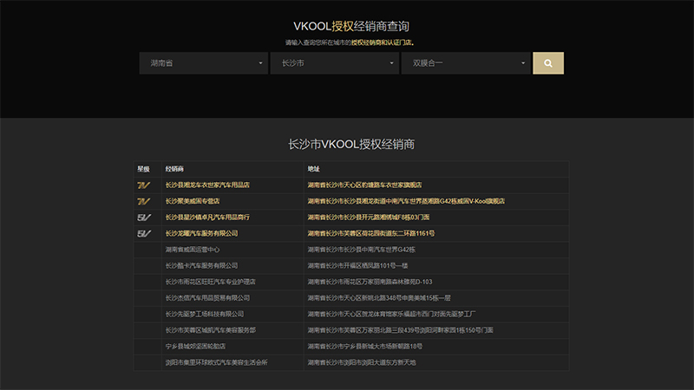Click the address containing 348号中奥美城15栋
Image resolution: width=694 pixels, height=390 pixels.
click(x=379, y=298)
